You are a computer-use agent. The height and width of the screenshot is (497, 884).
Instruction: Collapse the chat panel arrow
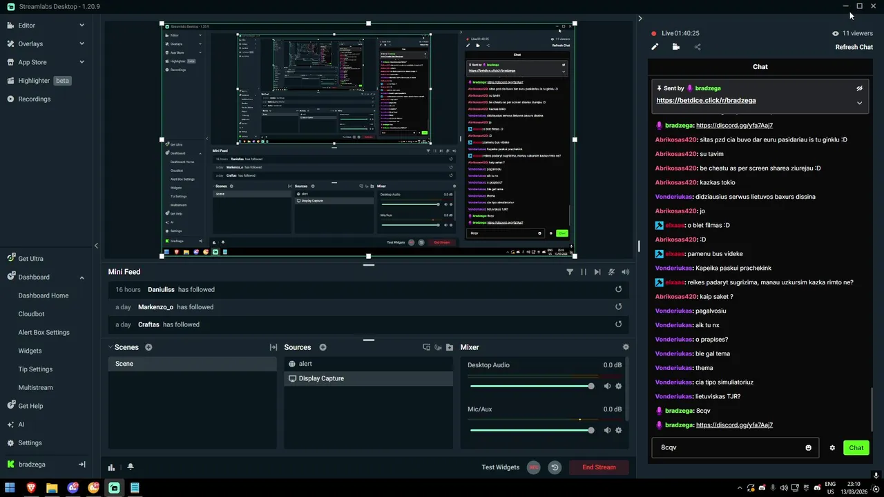(x=640, y=19)
